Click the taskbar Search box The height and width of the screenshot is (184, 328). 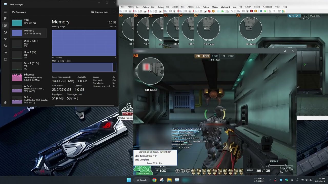(x=142, y=180)
